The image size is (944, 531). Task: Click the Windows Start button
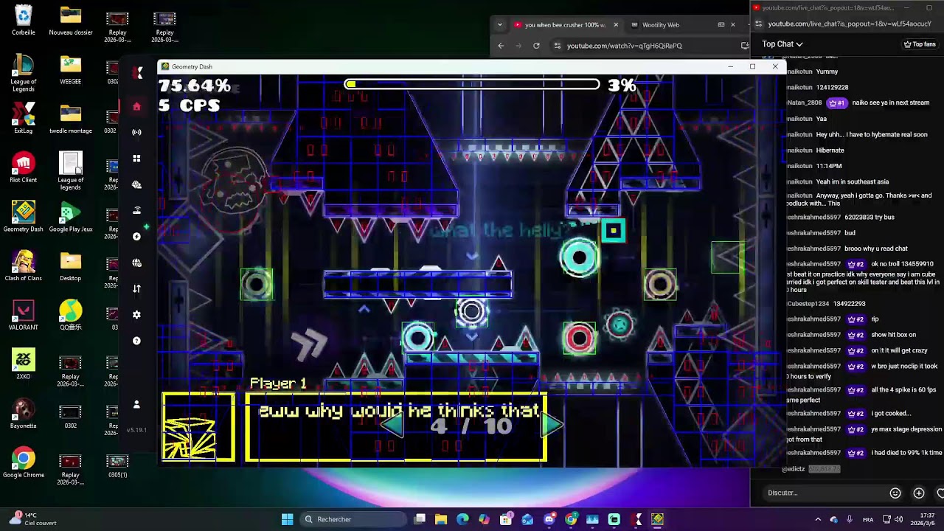(288, 519)
